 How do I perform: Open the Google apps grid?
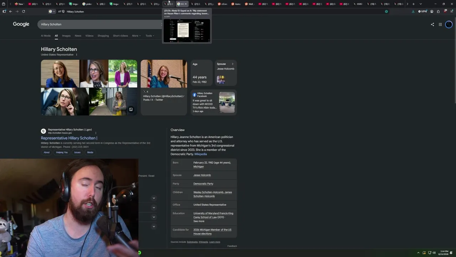coord(440,24)
